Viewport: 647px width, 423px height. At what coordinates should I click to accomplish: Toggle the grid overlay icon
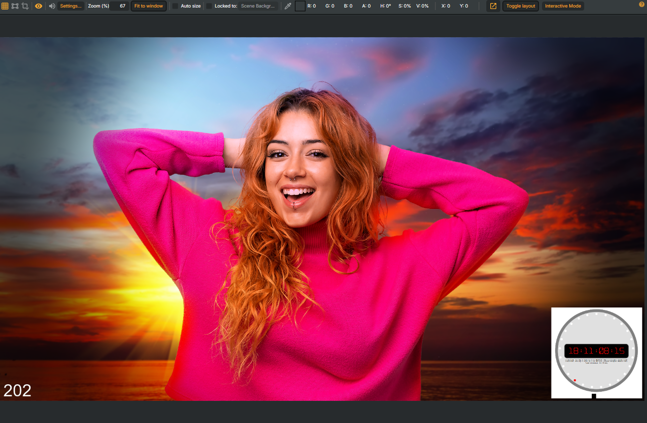point(5,6)
